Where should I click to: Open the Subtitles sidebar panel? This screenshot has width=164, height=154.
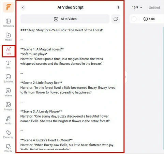click(x=8, y=78)
